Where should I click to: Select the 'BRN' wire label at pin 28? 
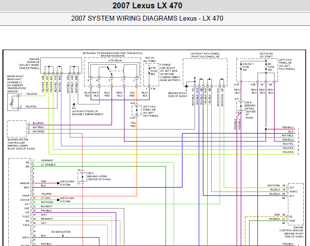277,215
